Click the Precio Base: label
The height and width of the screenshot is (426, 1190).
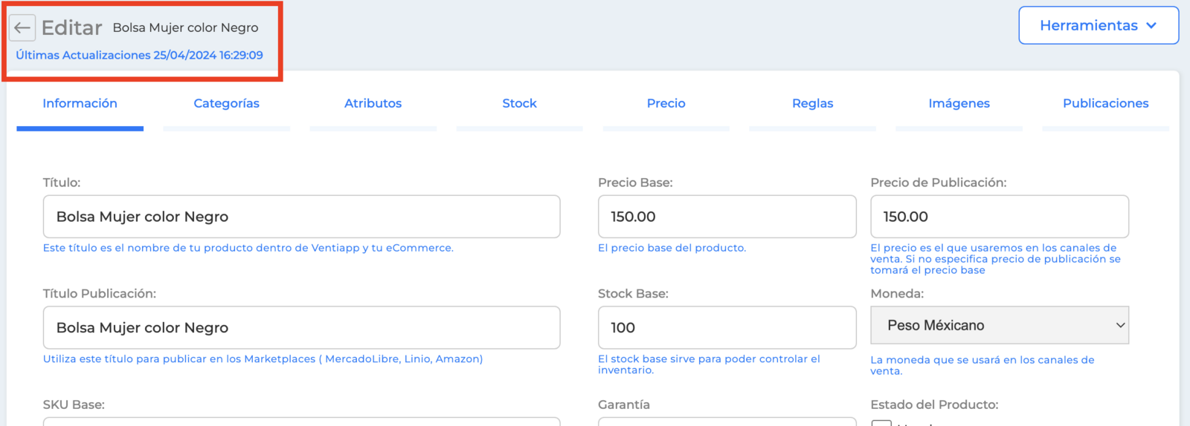[x=635, y=183]
